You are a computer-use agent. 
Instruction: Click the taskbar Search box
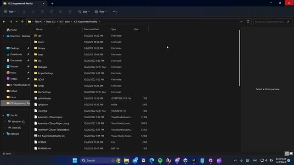[x=101, y=160]
